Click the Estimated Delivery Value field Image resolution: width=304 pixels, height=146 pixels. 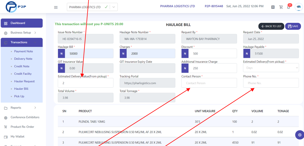[x=86, y=83]
